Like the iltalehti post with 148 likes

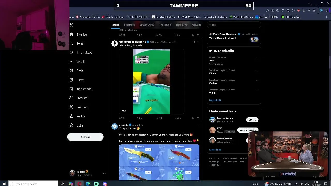159,35
